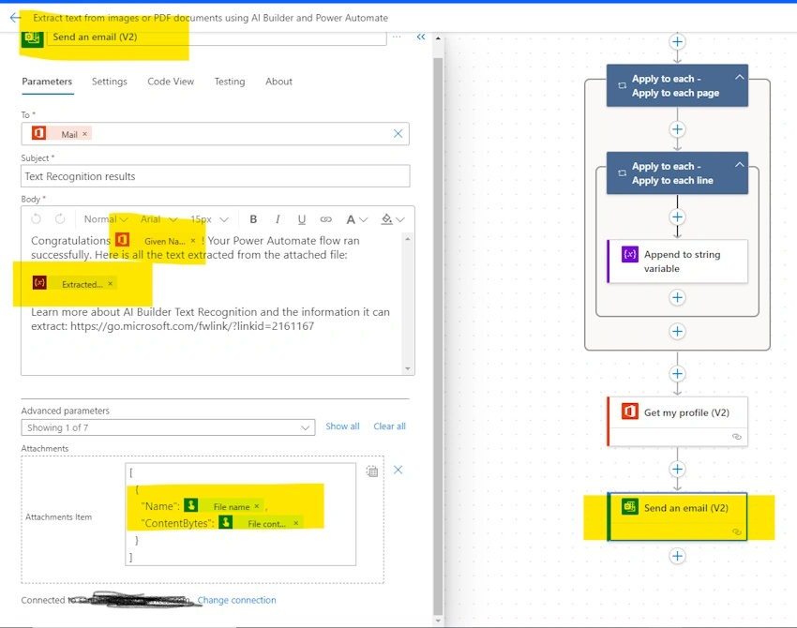
Task: Select the 'Append to string variable' action card
Action: pyautogui.click(x=677, y=262)
